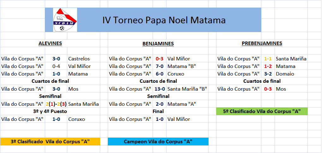The height and width of the screenshot is (153, 322).
Task: Click the blue Campeon Vila do Corpus banner
Action: pyautogui.click(x=158, y=142)
